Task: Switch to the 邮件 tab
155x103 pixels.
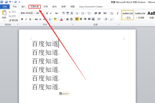Action: click(x=55, y=7)
